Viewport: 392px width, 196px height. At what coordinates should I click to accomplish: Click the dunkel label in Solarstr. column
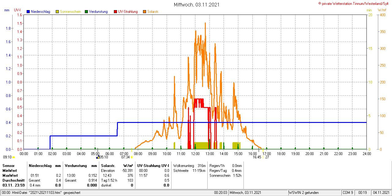106,185
